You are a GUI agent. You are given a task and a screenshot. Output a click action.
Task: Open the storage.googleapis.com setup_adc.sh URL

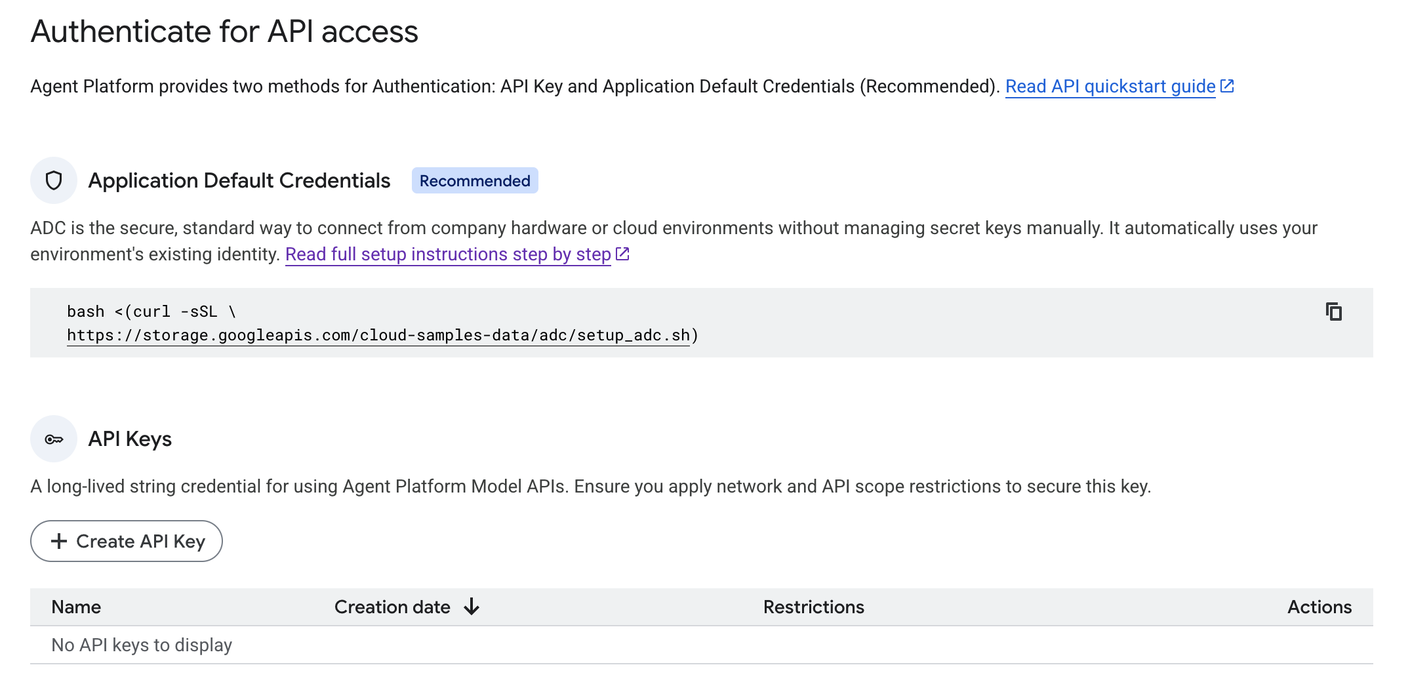point(378,335)
